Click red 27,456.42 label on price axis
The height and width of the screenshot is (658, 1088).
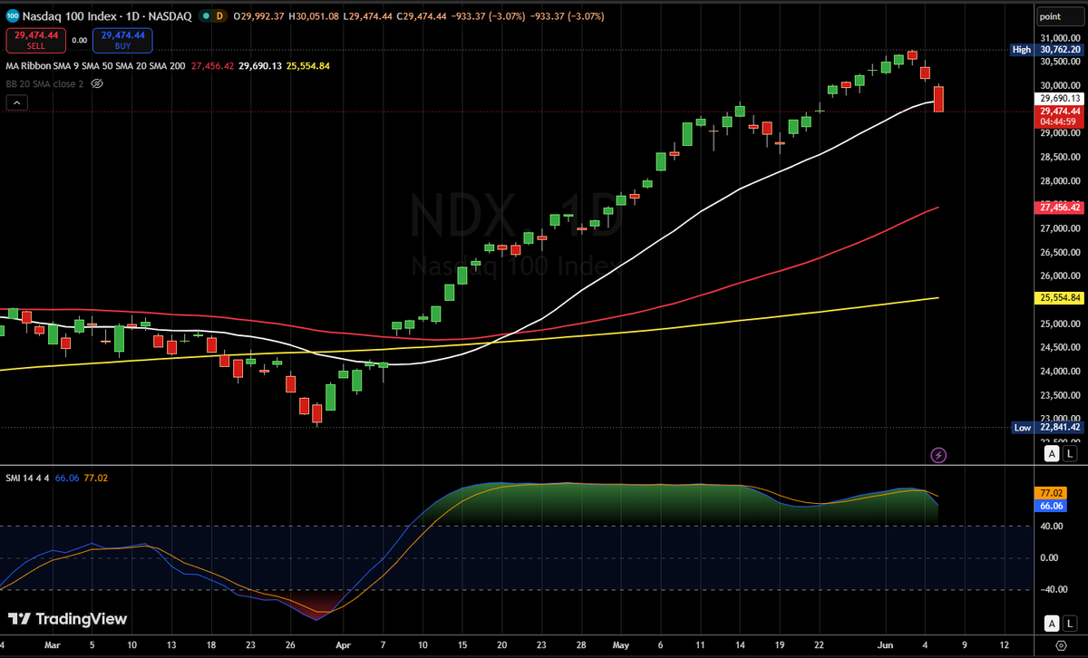[1059, 208]
